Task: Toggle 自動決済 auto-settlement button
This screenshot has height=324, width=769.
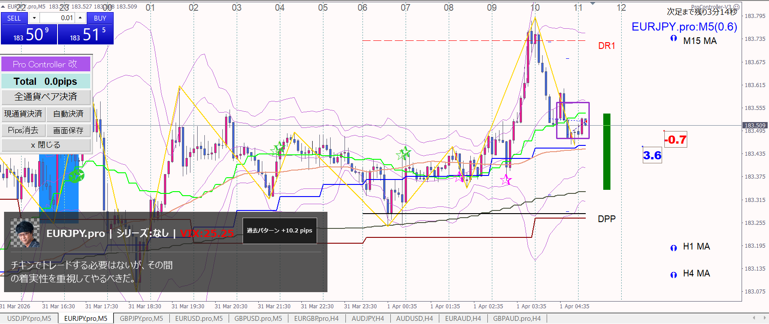Action: click(x=68, y=114)
